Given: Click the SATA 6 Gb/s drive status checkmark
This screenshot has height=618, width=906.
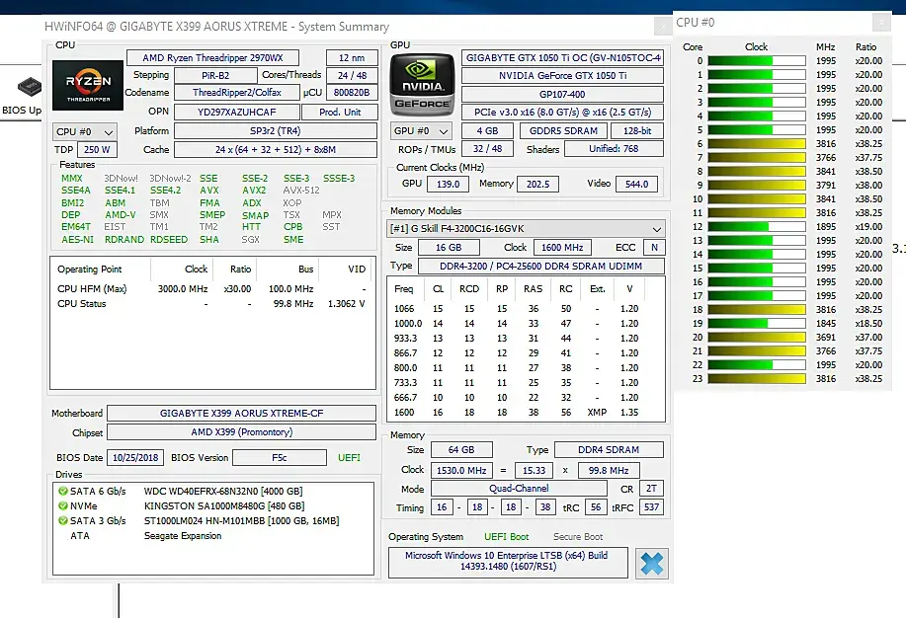Looking at the screenshot, I should tap(62, 491).
